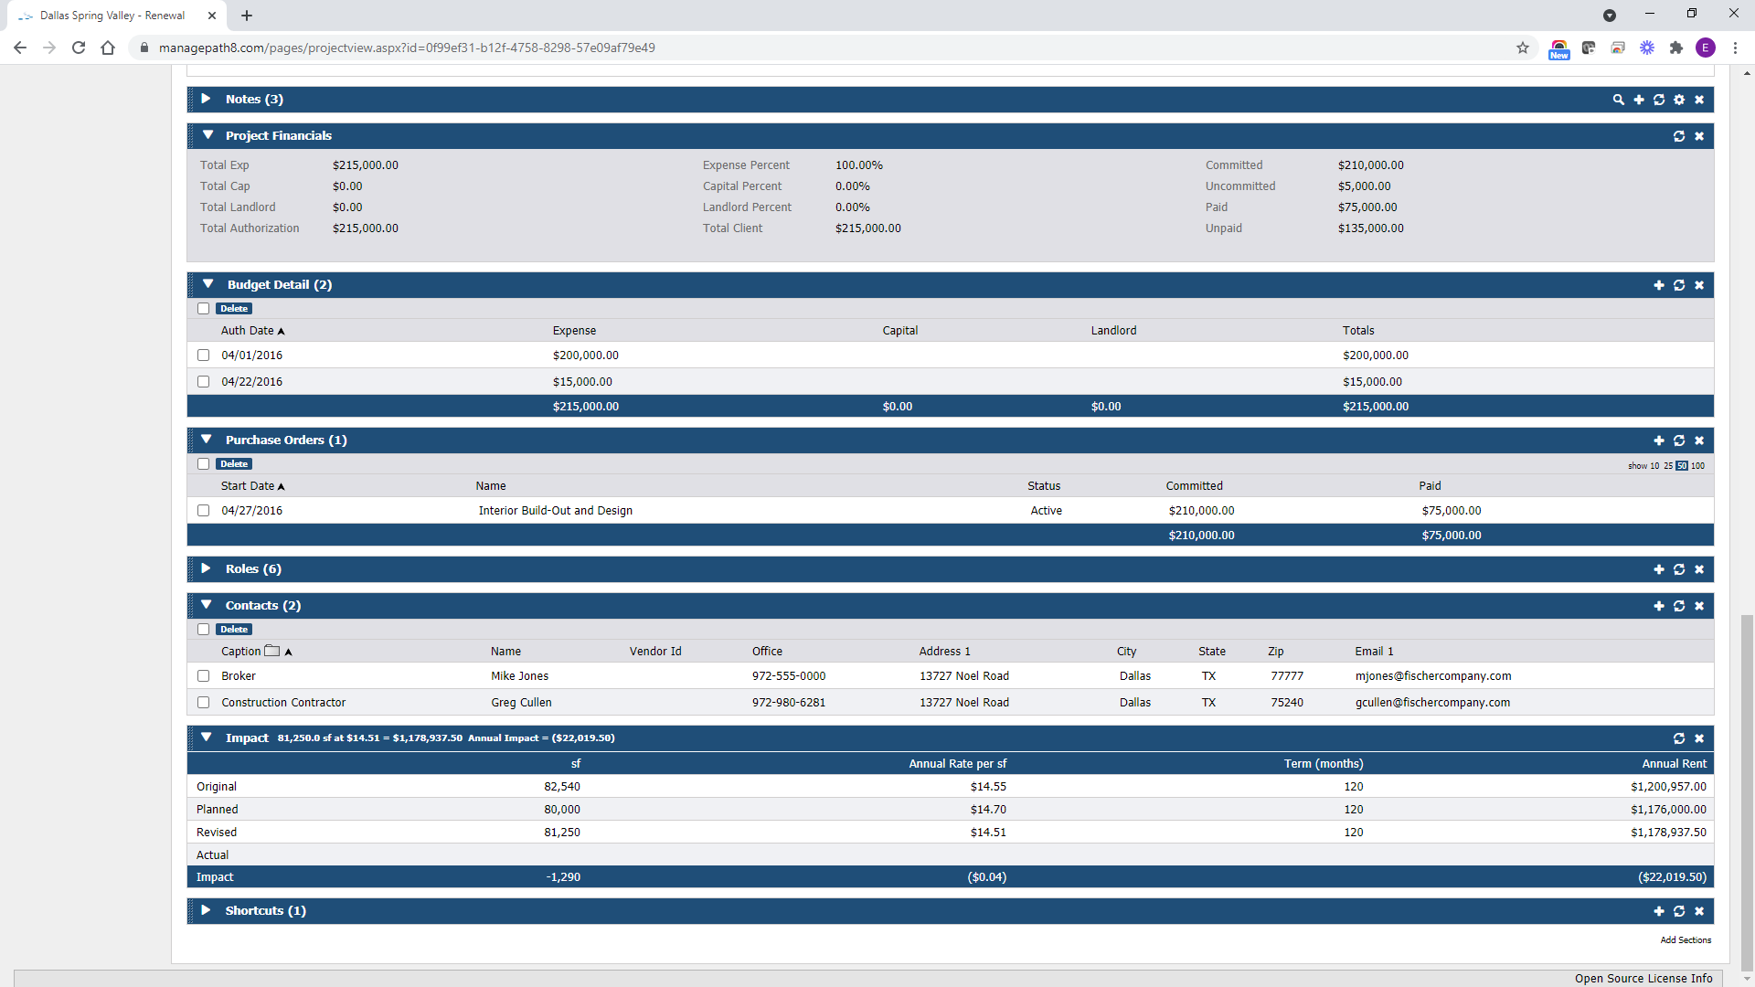Open the browser extensions puzzle menu
The width and height of the screenshot is (1755, 987).
coord(1677,48)
